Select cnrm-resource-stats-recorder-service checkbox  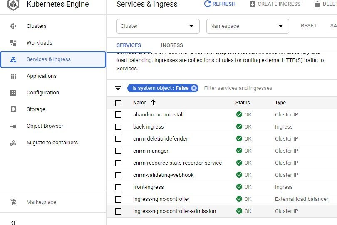coord(118,163)
